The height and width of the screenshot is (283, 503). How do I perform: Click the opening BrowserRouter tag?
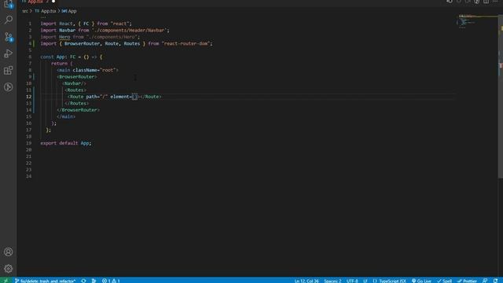click(77, 77)
